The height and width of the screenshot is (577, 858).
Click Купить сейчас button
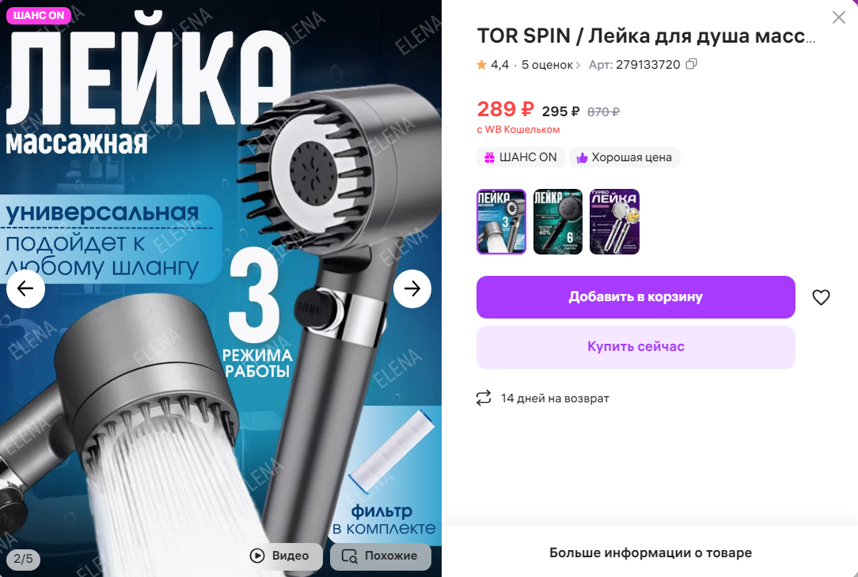point(636,347)
